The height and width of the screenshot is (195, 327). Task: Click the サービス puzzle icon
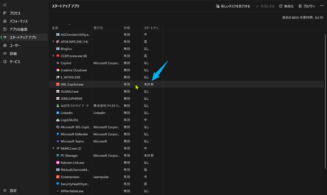coord(5,62)
